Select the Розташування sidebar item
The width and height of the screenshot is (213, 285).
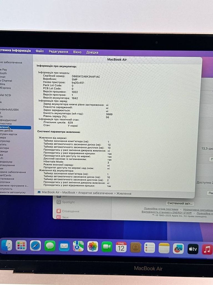pos(7,165)
